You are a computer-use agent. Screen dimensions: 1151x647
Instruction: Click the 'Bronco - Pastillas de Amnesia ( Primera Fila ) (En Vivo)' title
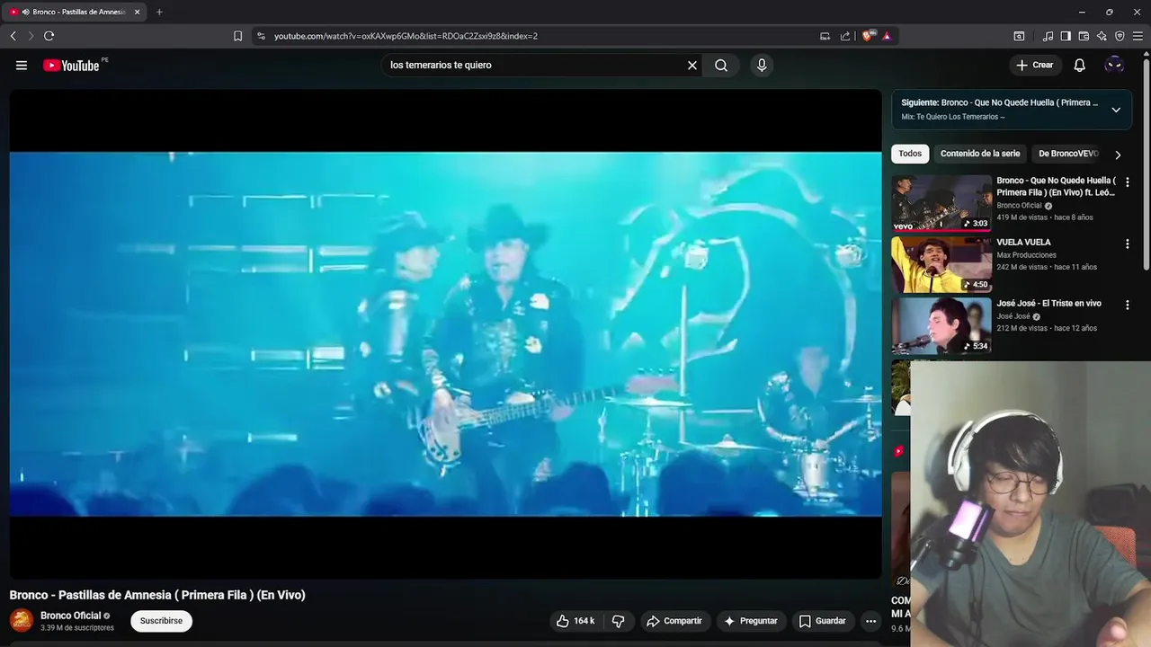click(x=157, y=595)
